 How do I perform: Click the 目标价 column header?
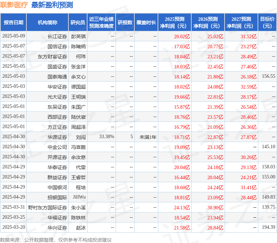pos(267,23)
